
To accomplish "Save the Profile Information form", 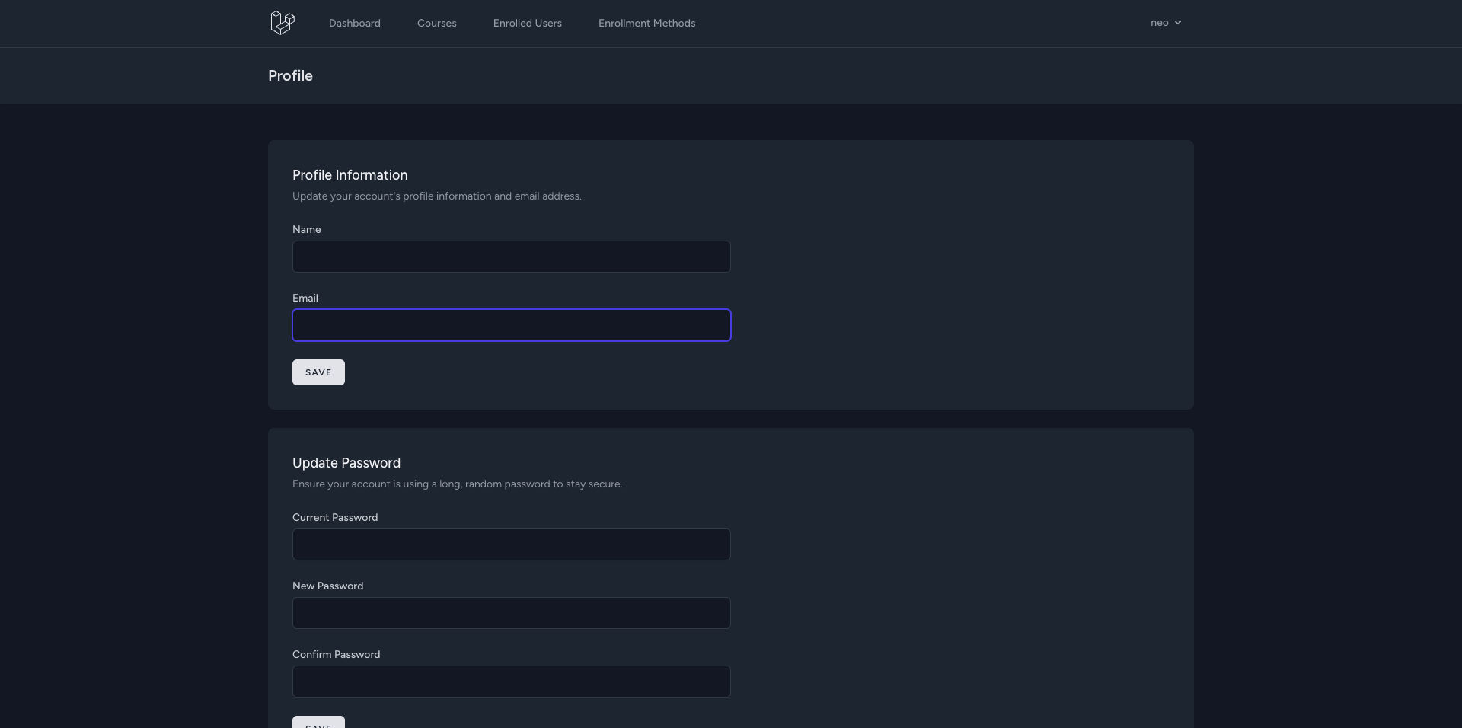I will click(x=318, y=372).
